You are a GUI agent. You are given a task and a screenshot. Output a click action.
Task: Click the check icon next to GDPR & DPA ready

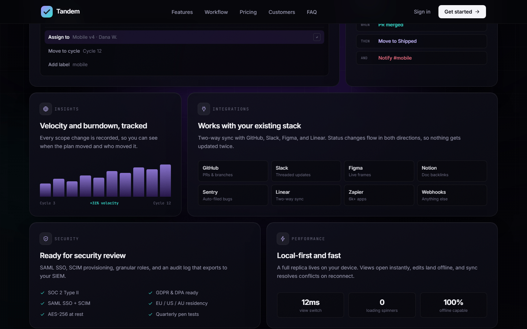coord(150,293)
